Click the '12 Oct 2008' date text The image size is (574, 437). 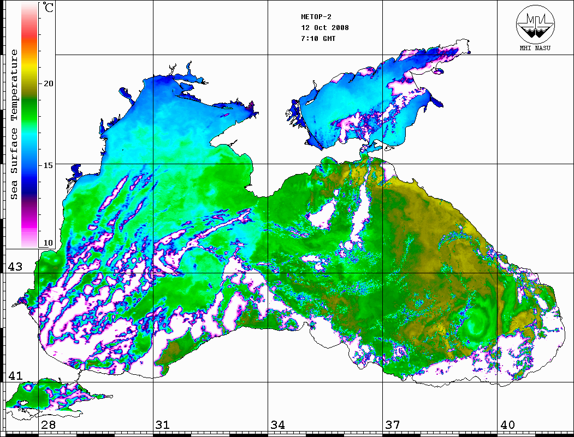coord(325,28)
